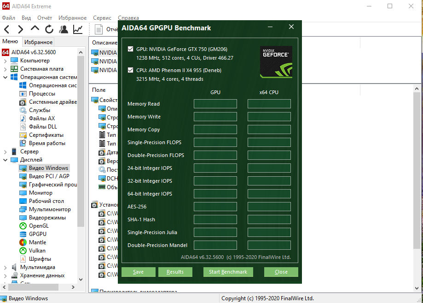Select Мультимонитор in tree
423x303 pixels.
point(50,209)
